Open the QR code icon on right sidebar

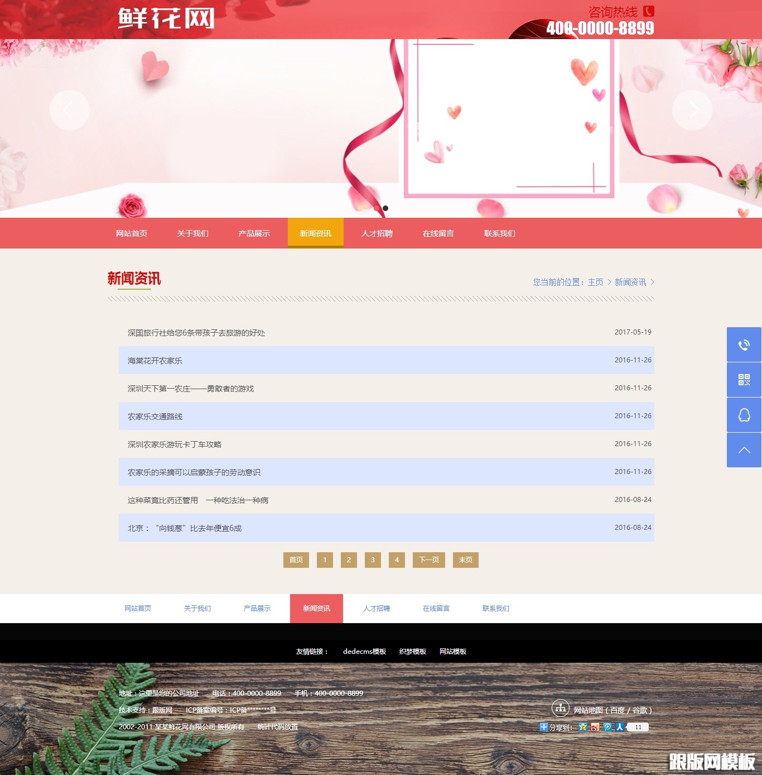pyautogui.click(x=743, y=380)
